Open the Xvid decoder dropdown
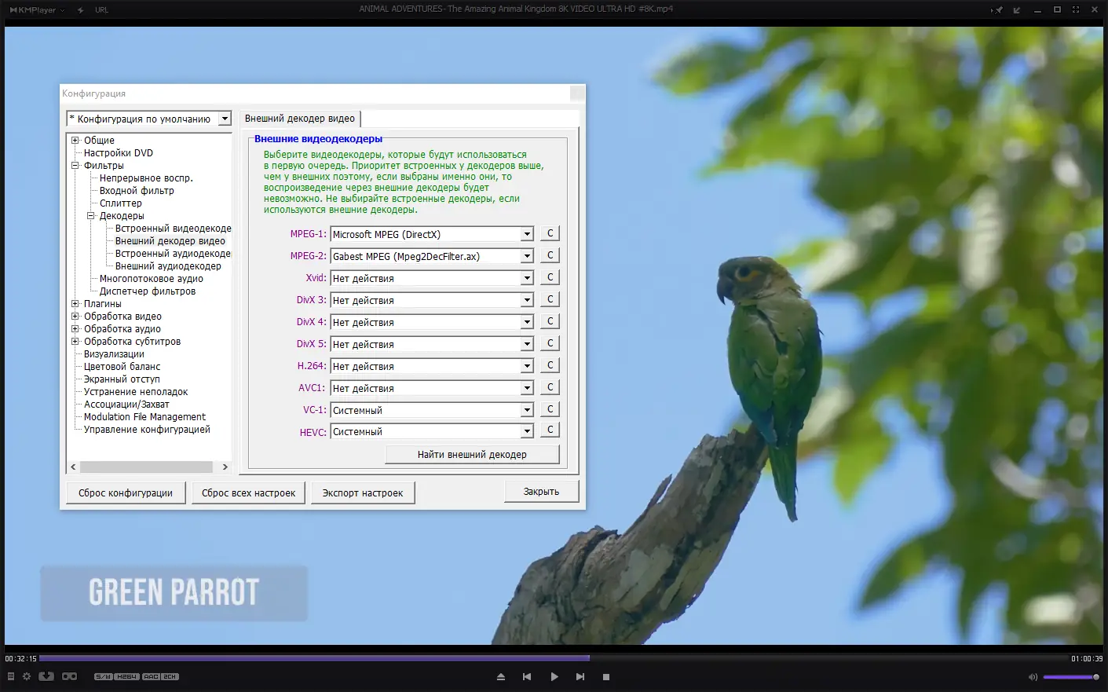The height and width of the screenshot is (692, 1108). [x=527, y=278]
